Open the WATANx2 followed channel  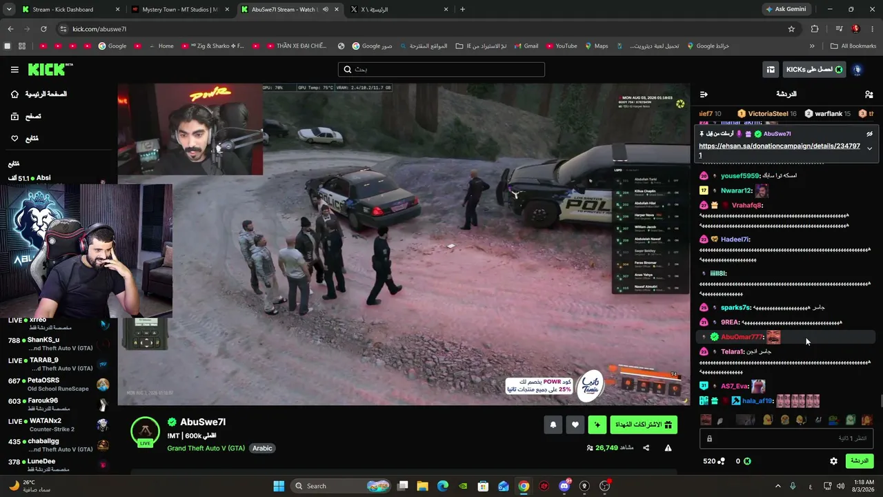click(59, 425)
